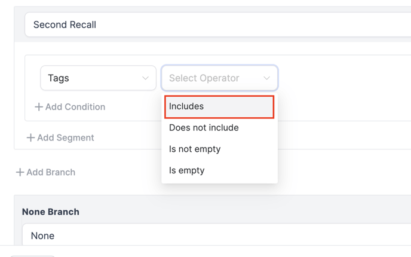Click the plus icon beside Add Branch
Viewport: 411px width, 257px height.
tap(20, 173)
